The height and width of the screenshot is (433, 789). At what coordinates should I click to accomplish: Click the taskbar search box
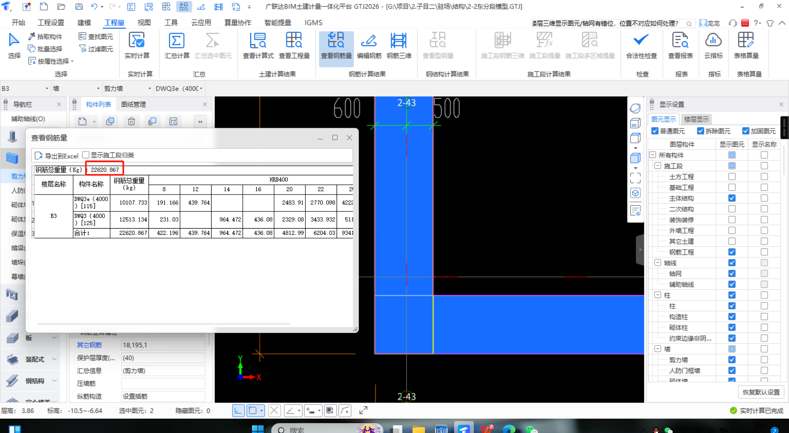(x=328, y=429)
